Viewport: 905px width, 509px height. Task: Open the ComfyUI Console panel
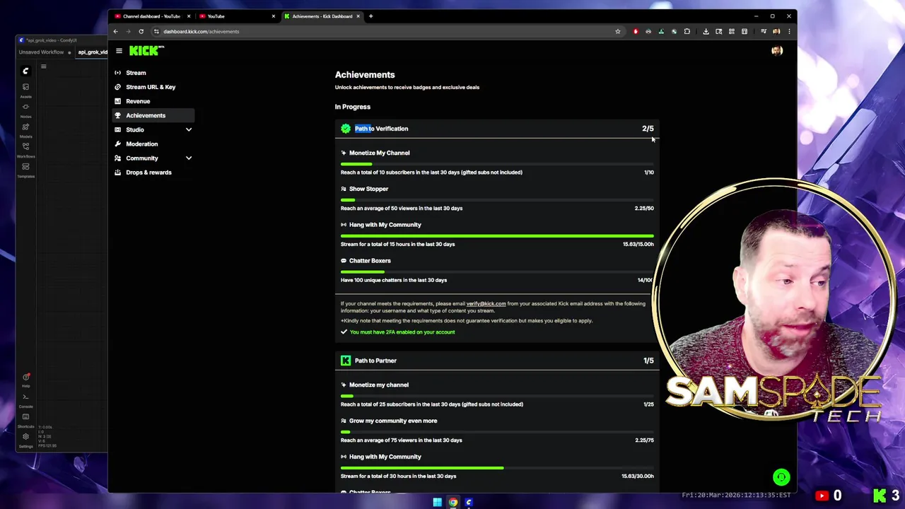tap(25, 400)
